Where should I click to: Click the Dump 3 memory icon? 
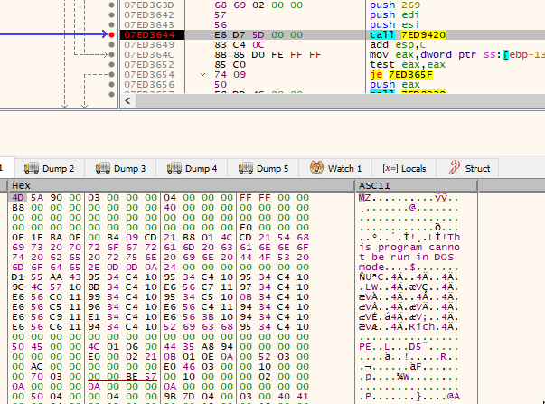(102, 168)
